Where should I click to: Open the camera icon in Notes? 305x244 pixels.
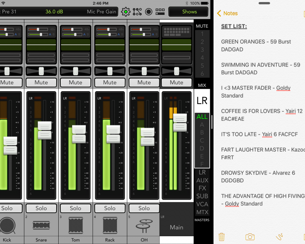point(250,237)
